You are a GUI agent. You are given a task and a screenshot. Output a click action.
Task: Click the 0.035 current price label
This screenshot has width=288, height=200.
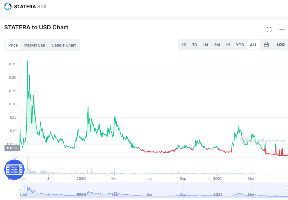12,148
